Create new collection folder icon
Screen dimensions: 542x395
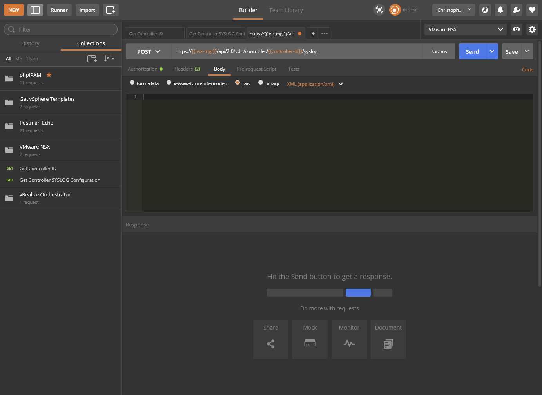[92, 59]
